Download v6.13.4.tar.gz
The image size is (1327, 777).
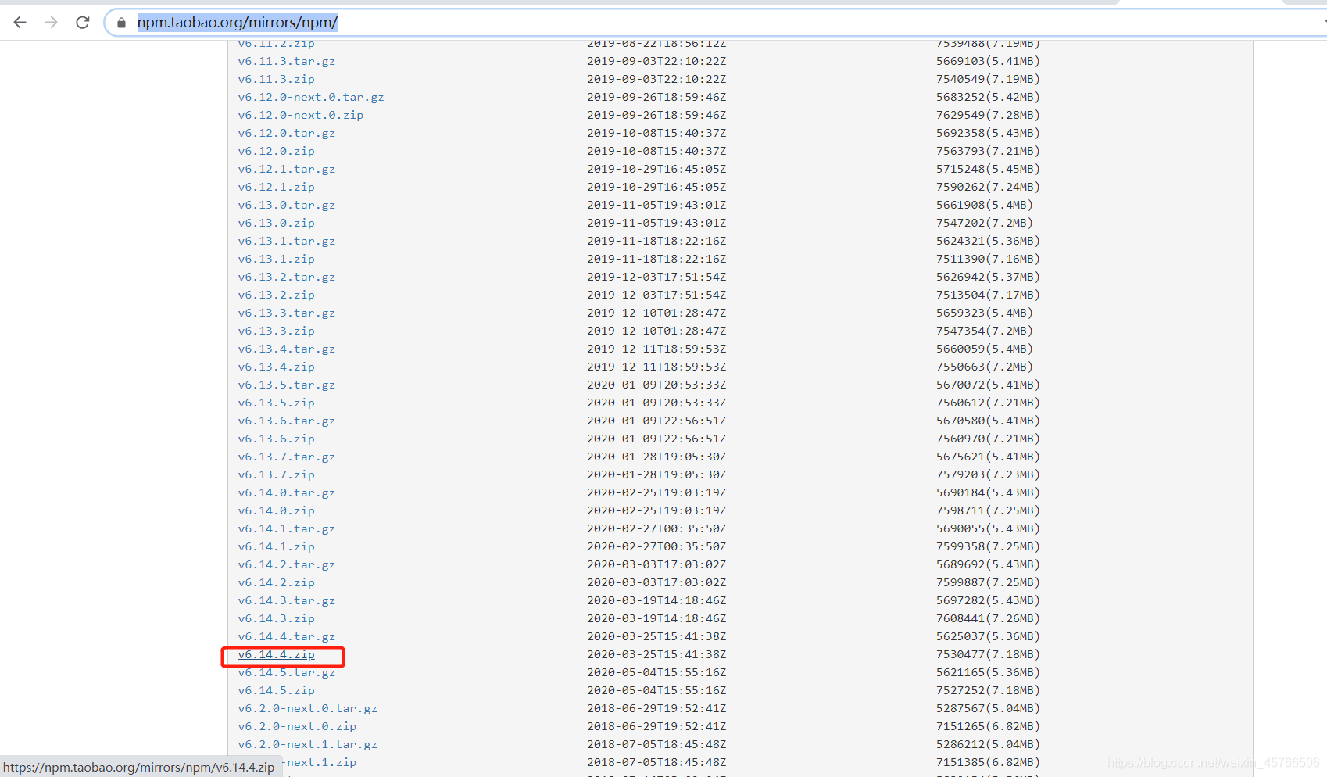[x=287, y=349]
